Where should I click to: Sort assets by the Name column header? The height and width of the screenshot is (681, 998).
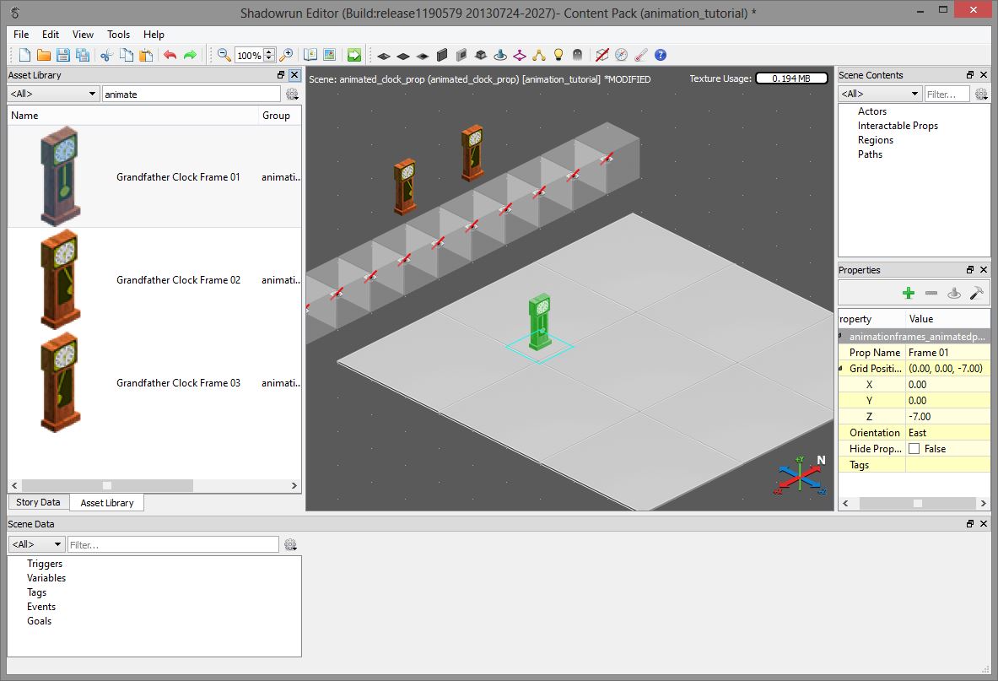[x=132, y=116]
